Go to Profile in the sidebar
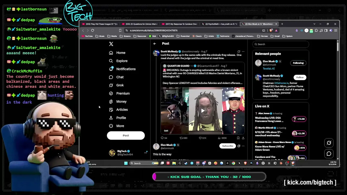The height and width of the screenshot is (195, 347). pyautogui.click(x=117, y=118)
